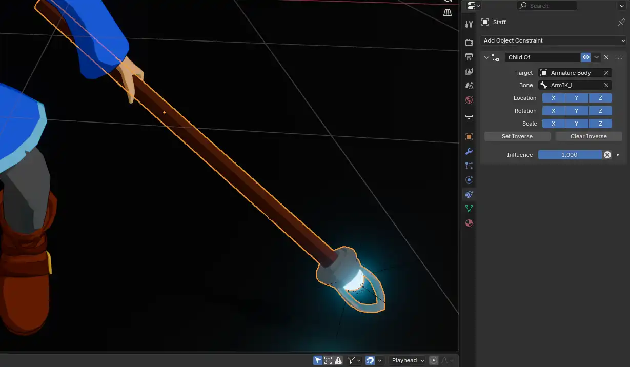Open the Playhead pivot dropdown
The height and width of the screenshot is (367, 630).
click(x=408, y=360)
